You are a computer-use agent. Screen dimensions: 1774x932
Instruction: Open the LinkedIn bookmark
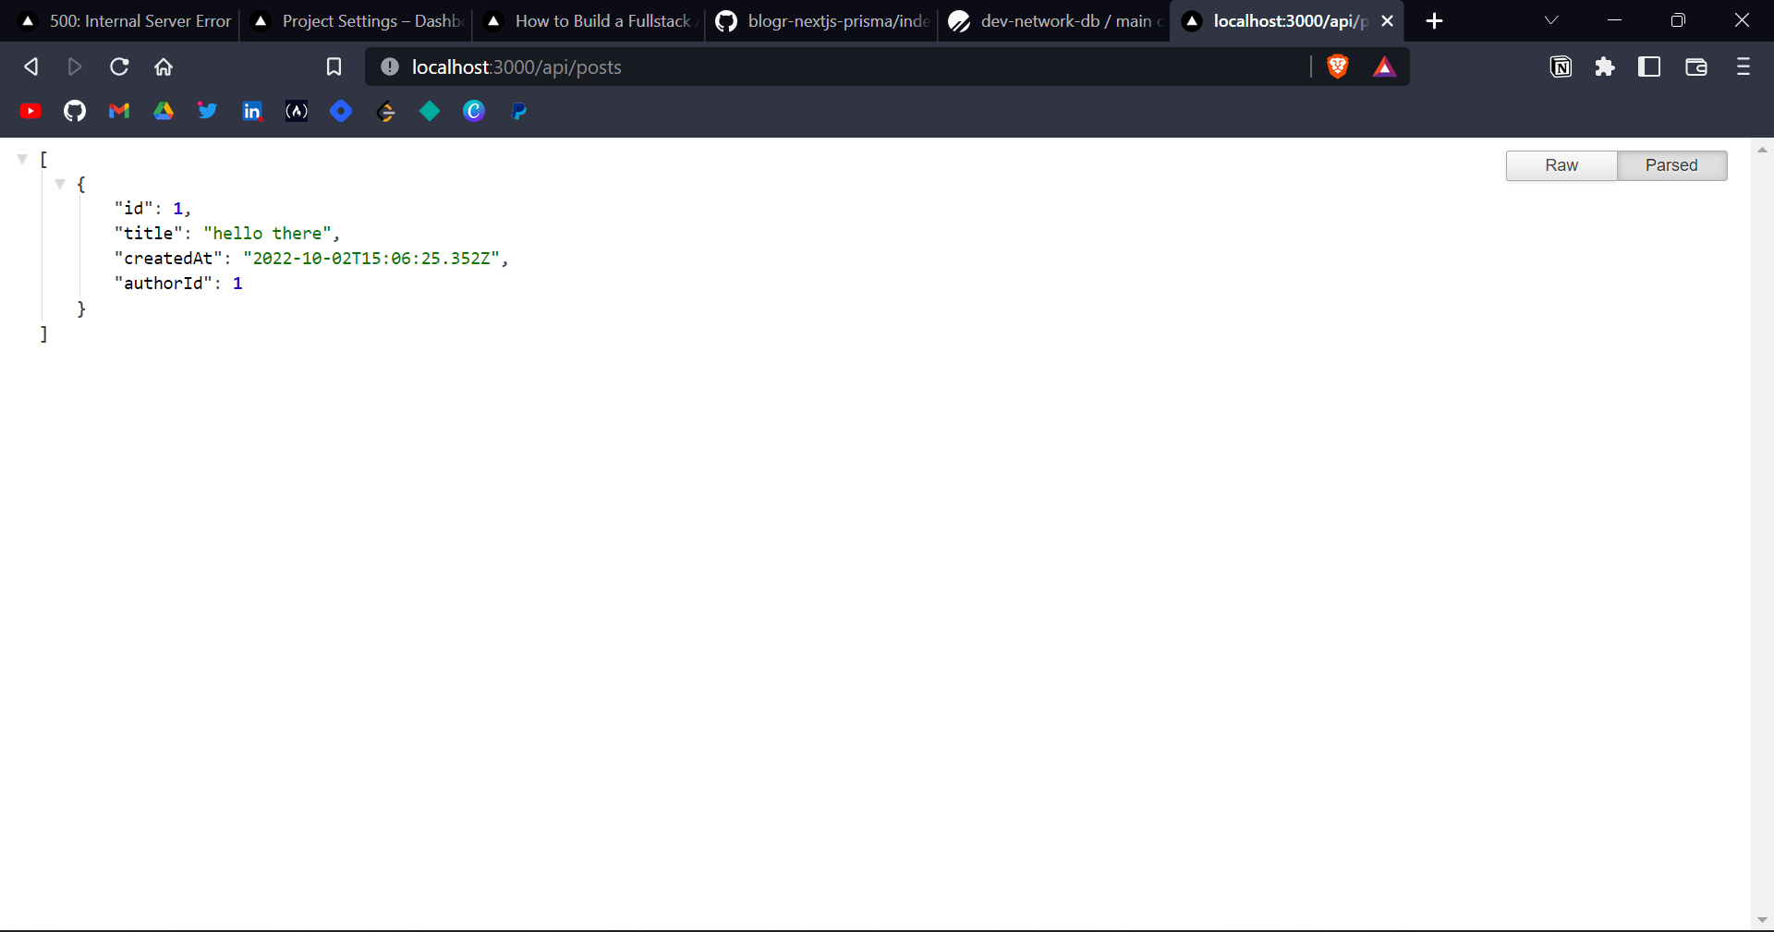[251, 111]
